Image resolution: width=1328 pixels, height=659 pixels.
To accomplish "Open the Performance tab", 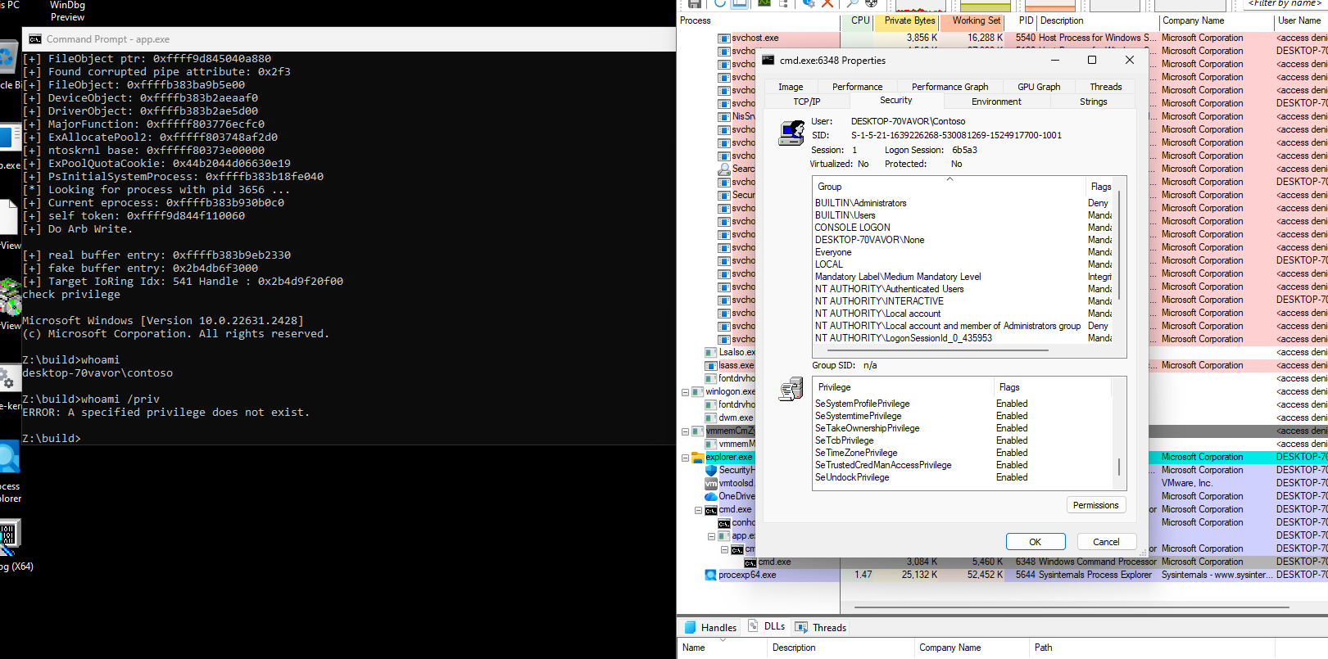I will (x=857, y=87).
